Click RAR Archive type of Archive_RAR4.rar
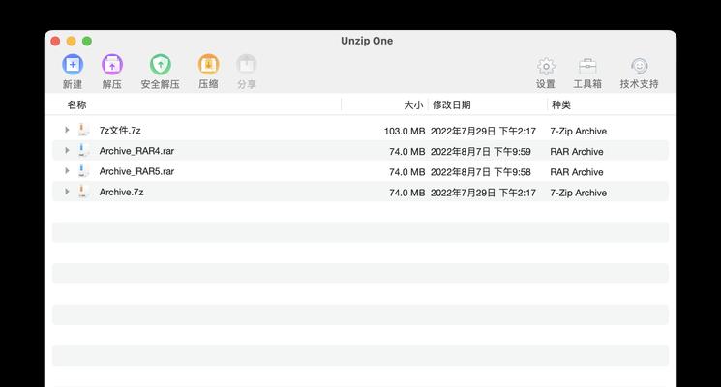The height and width of the screenshot is (387, 721). click(577, 152)
